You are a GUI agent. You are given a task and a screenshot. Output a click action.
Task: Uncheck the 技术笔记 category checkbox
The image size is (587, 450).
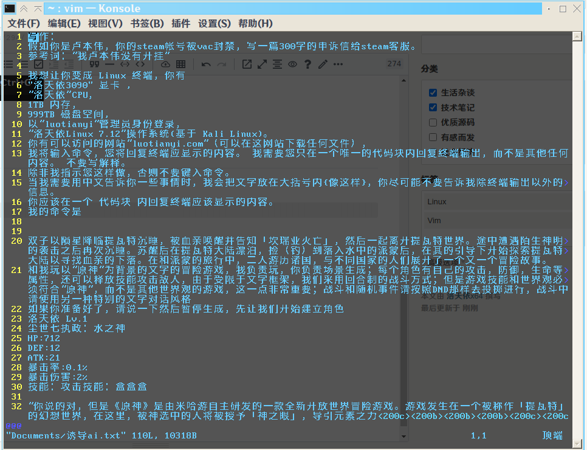tap(433, 108)
